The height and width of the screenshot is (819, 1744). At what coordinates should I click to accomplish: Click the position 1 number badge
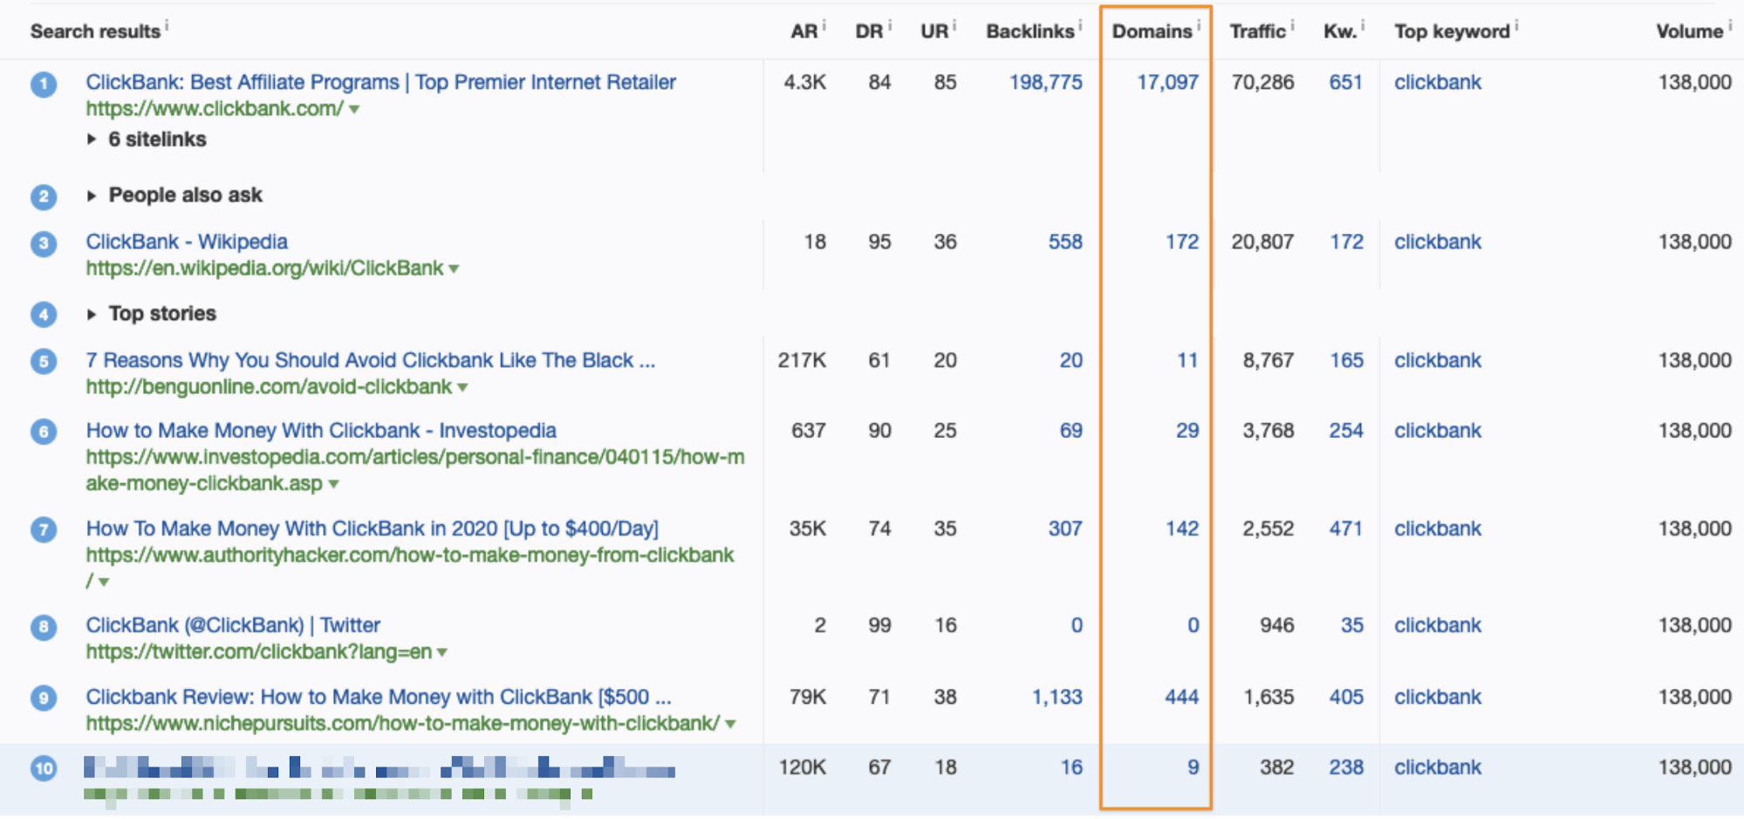pos(44,85)
